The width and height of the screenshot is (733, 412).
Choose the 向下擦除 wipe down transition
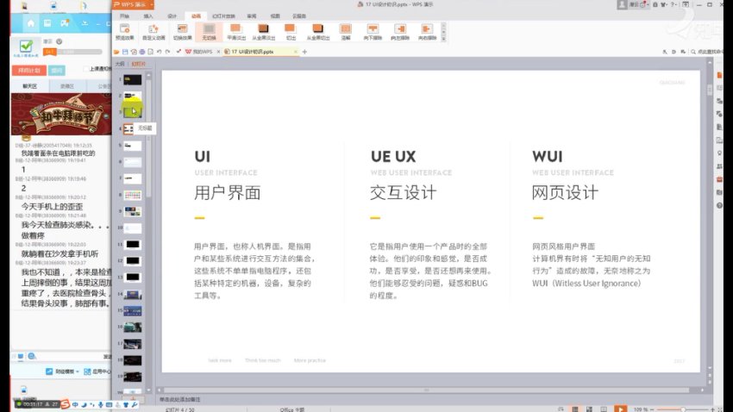point(373,32)
